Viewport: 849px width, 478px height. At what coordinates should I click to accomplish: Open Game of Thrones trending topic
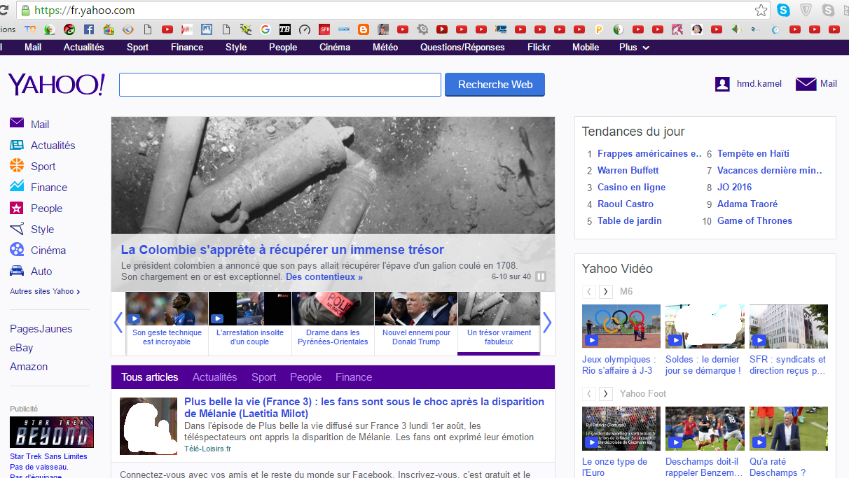point(754,220)
